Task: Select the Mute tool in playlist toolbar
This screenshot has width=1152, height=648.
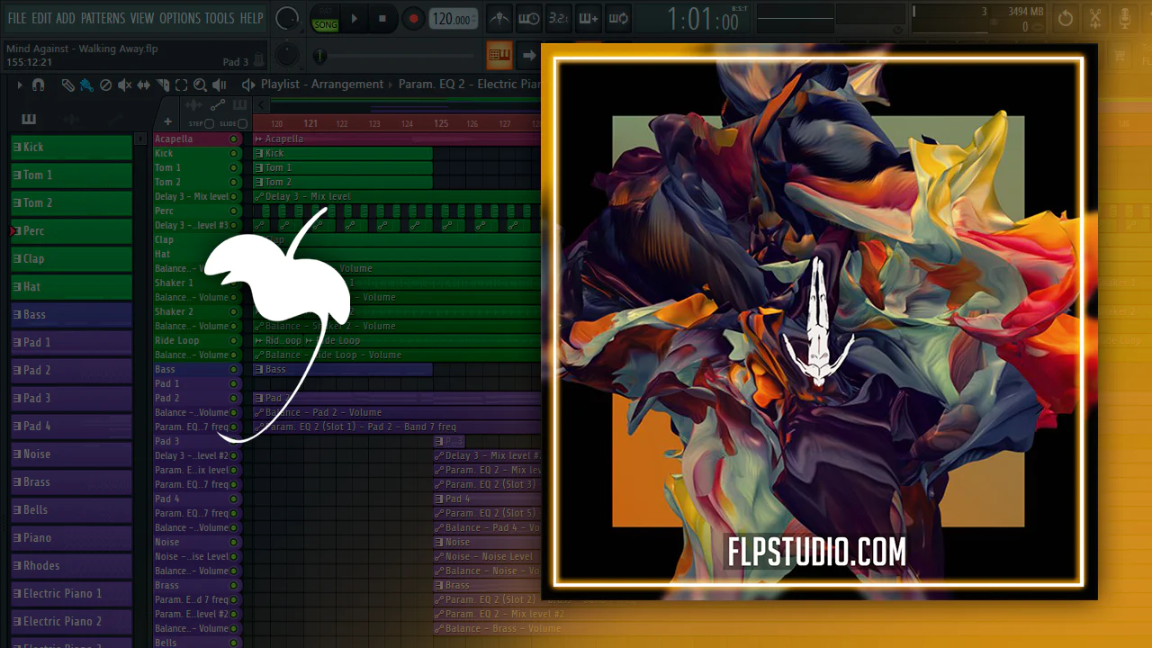Action: [x=125, y=85]
